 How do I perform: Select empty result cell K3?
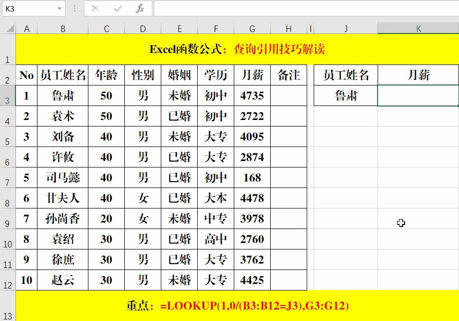pos(419,95)
